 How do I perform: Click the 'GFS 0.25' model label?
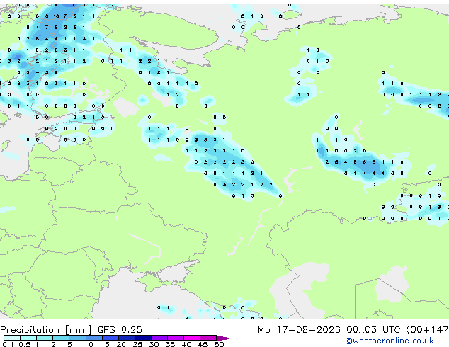point(120,330)
